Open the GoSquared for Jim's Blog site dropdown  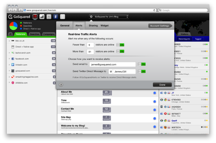(x=112, y=17)
